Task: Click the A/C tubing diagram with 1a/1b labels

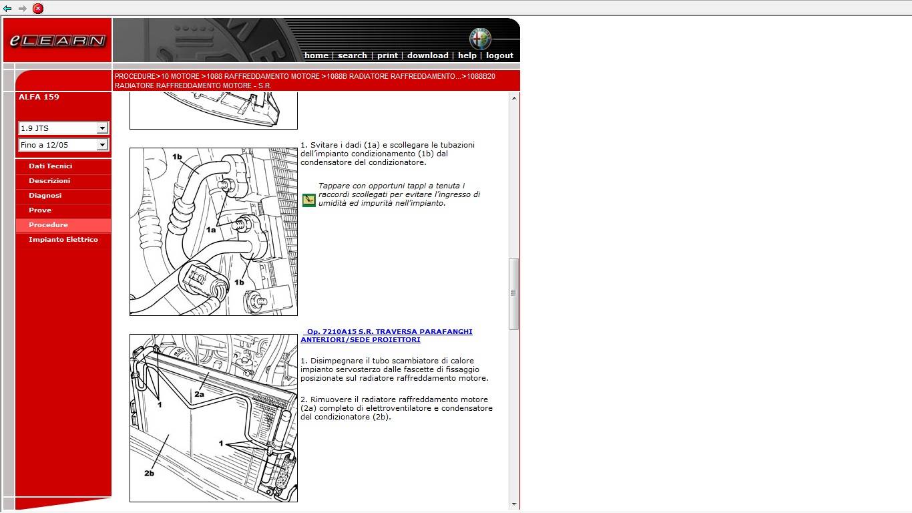Action: pyautogui.click(x=214, y=232)
